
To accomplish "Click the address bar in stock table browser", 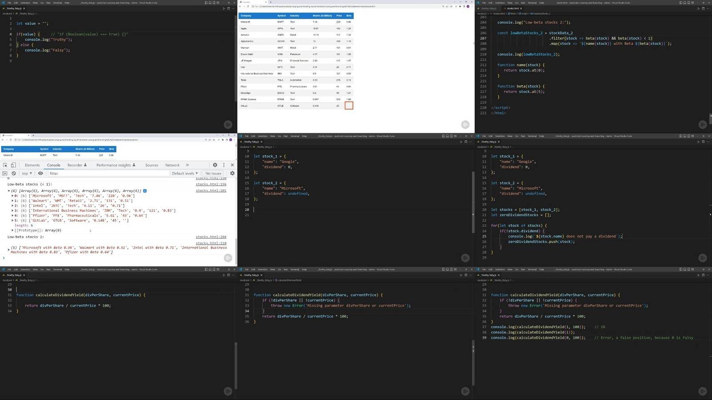I will [347, 6].
